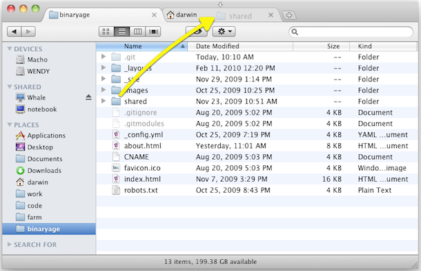Switch to column view
Image resolution: width=421 pixels, height=271 pixels.
pos(137,32)
